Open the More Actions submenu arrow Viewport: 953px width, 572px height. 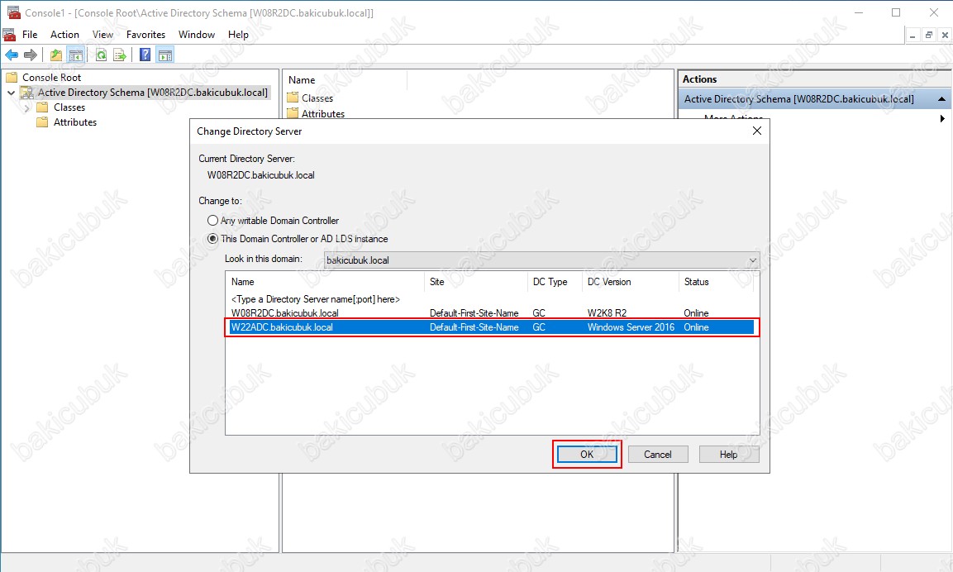(942, 118)
